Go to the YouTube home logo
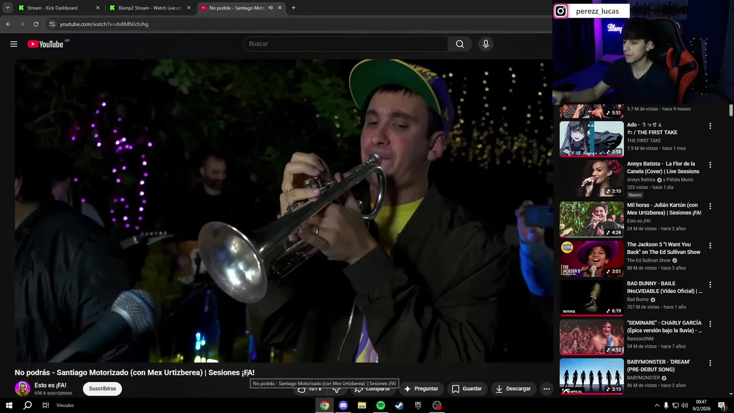The image size is (734, 413). pyautogui.click(x=46, y=44)
